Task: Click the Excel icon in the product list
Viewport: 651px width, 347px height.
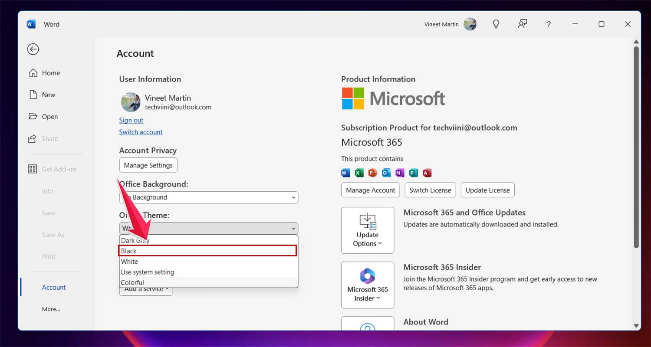Action: [359, 172]
